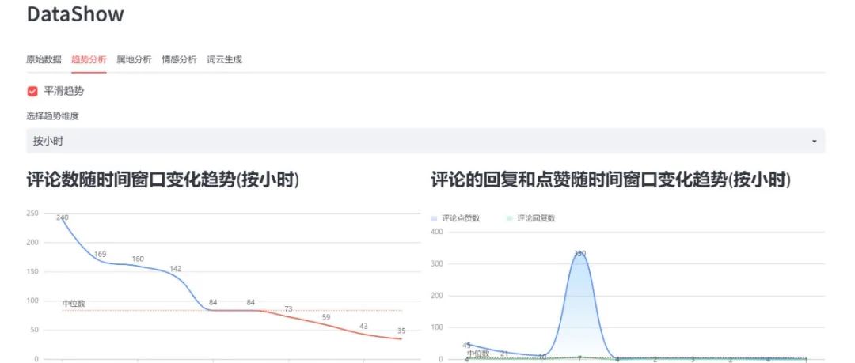Select the 35 data point label
The height and width of the screenshot is (363, 855).
[x=401, y=331]
